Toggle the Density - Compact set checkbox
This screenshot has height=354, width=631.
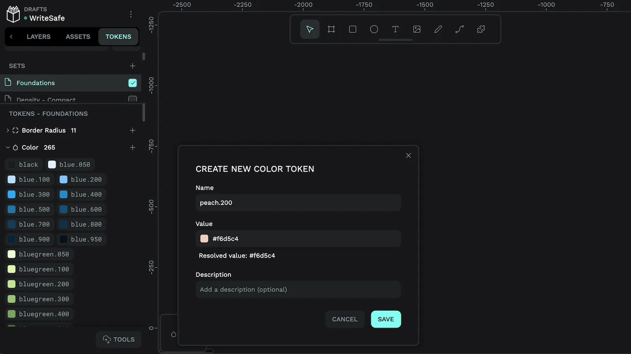click(x=133, y=99)
